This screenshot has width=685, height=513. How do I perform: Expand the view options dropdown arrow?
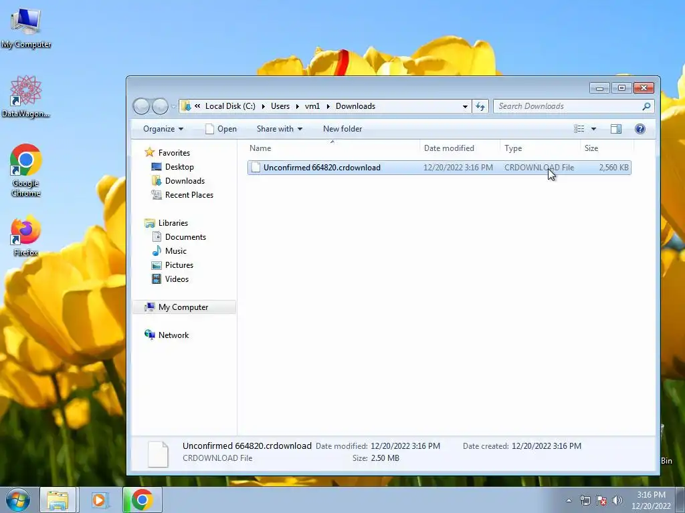click(x=594, y=129)
